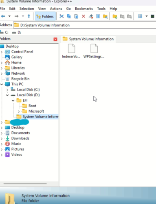This screenshot has height=204, width=156.
Task: Expand the Videos tree node
Action: point(2,155)
